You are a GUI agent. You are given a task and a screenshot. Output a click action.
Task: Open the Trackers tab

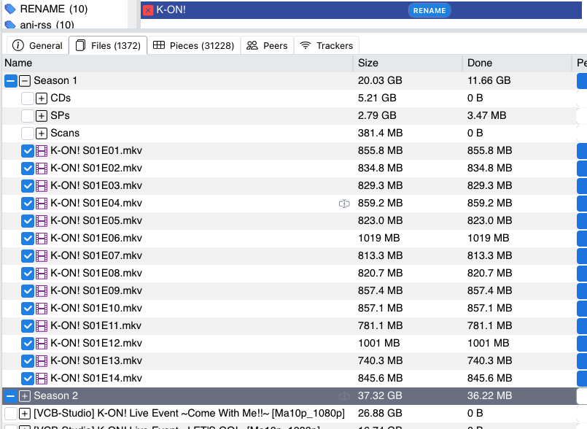pos(327,45)
